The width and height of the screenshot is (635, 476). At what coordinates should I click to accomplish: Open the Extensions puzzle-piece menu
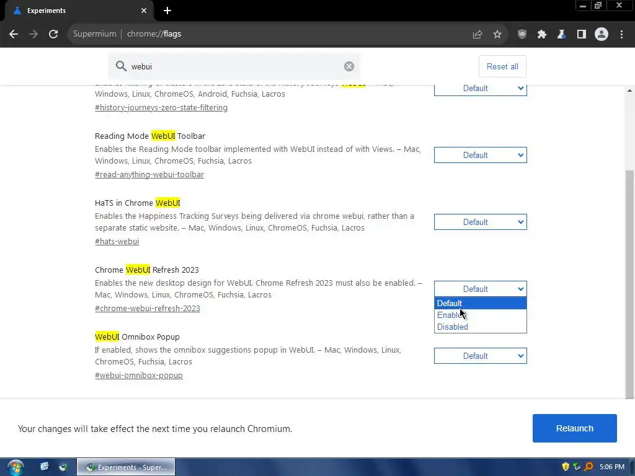tap(542, 35)
